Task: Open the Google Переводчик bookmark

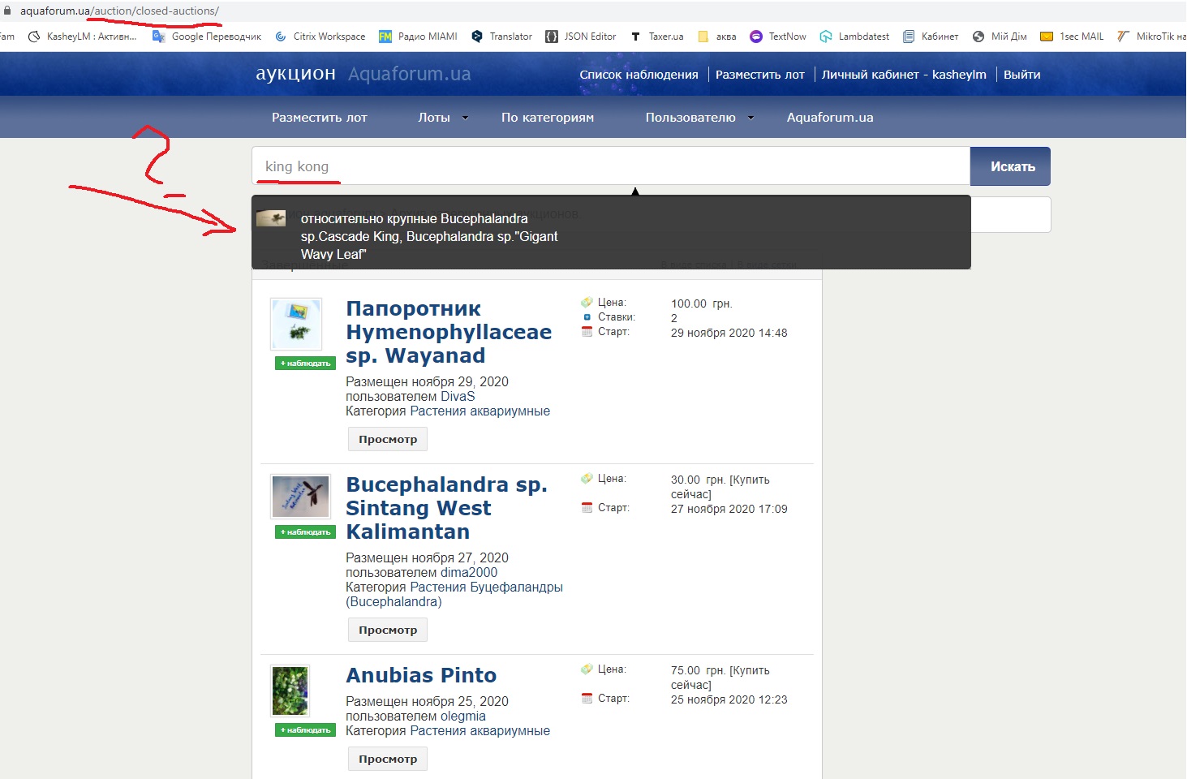Action: [207, 37]
